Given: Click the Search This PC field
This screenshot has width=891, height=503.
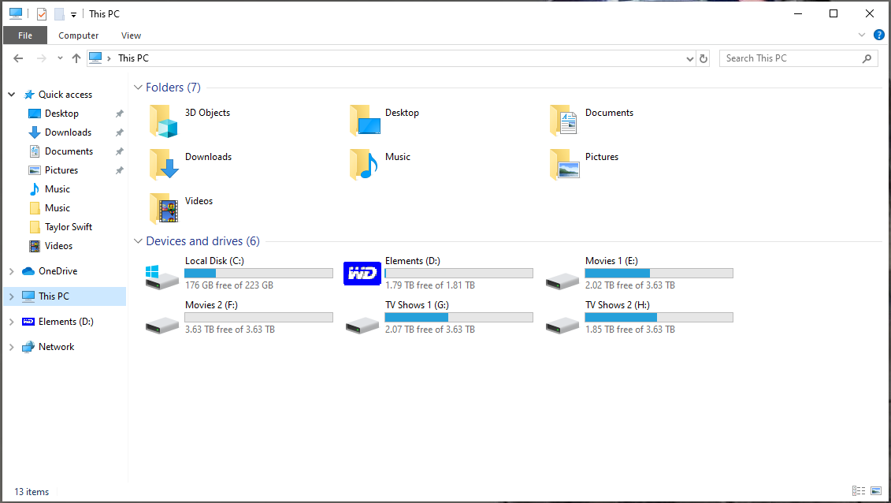Looking at the screenshot, I should coord(790,58).
